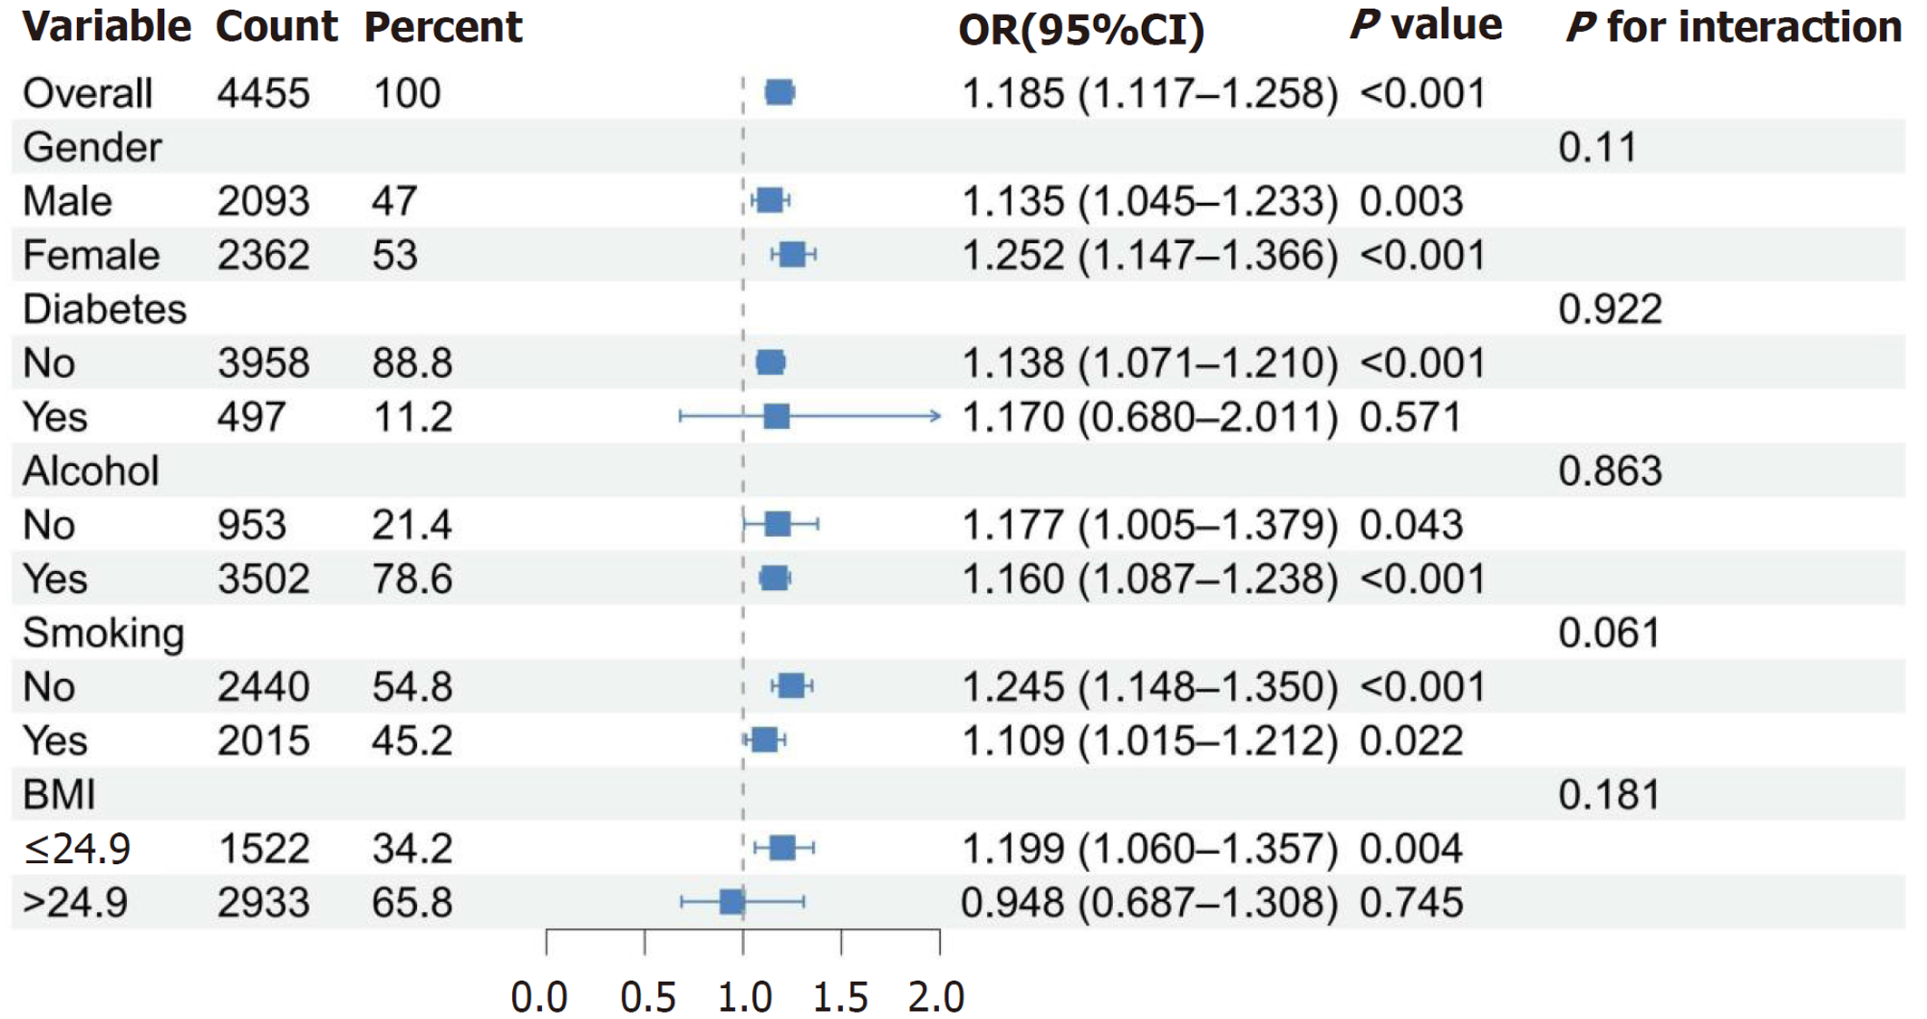Click the BMI >24.9 blue square marker
Screen dimensions: 1927x1019
pos(731,901)
